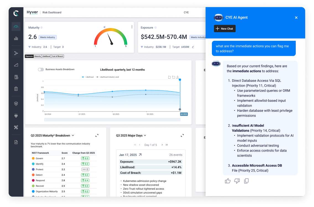Select the Cost of Breach tab

pyautogui.click(x=58, y=56)
